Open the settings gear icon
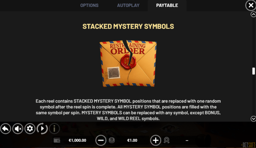The width and height of the screenshot is (256, 148). 30,129
